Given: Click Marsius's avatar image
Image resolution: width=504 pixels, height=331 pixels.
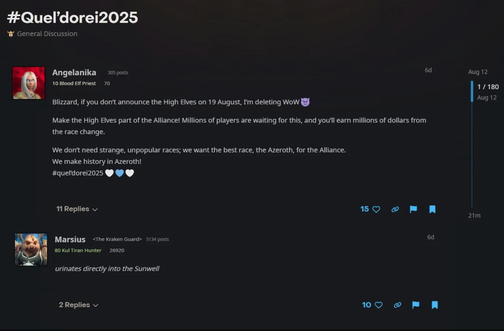Looking at the screenshot, I should coord(31,250).
